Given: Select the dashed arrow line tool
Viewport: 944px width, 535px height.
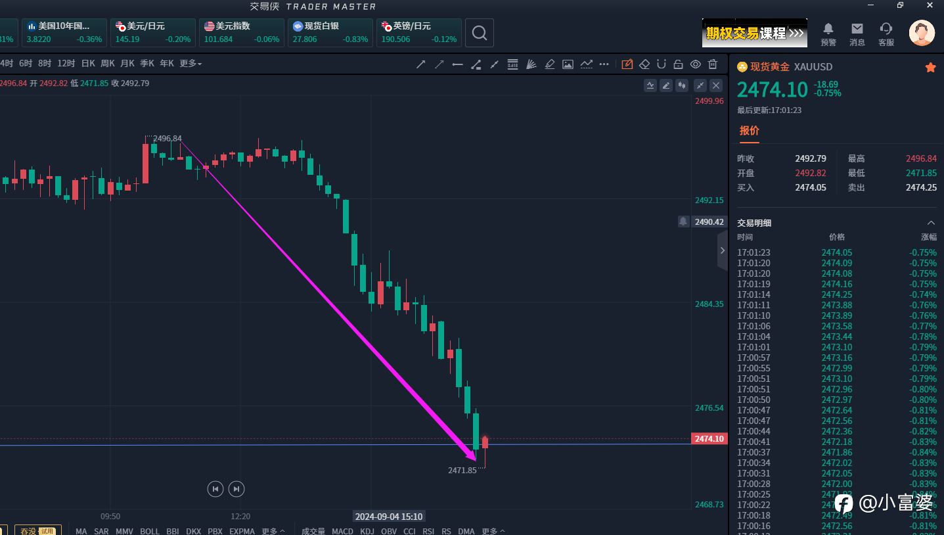Looking at the screenshot, I should coord(439,64).
